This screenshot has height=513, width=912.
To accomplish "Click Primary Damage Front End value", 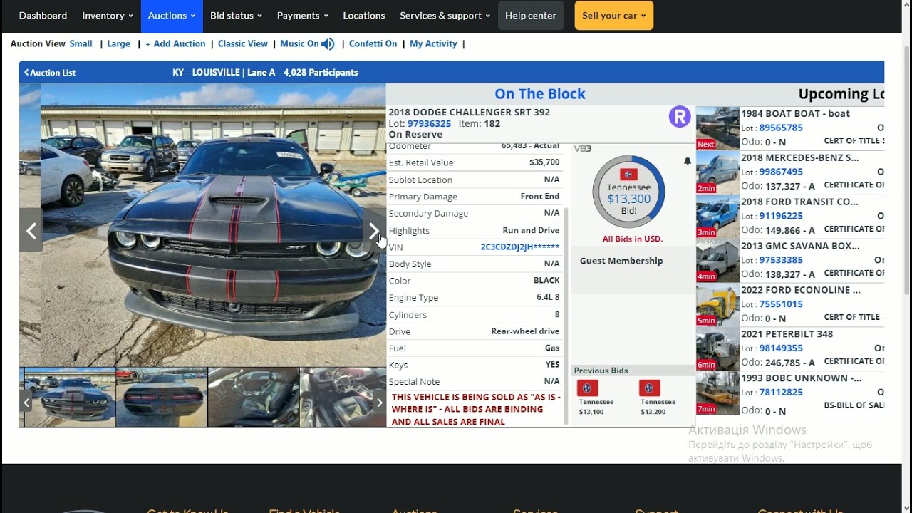I will coord(540,197).
